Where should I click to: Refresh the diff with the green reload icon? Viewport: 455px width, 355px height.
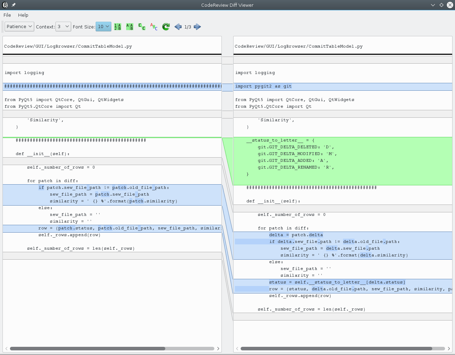coord(166,27)
